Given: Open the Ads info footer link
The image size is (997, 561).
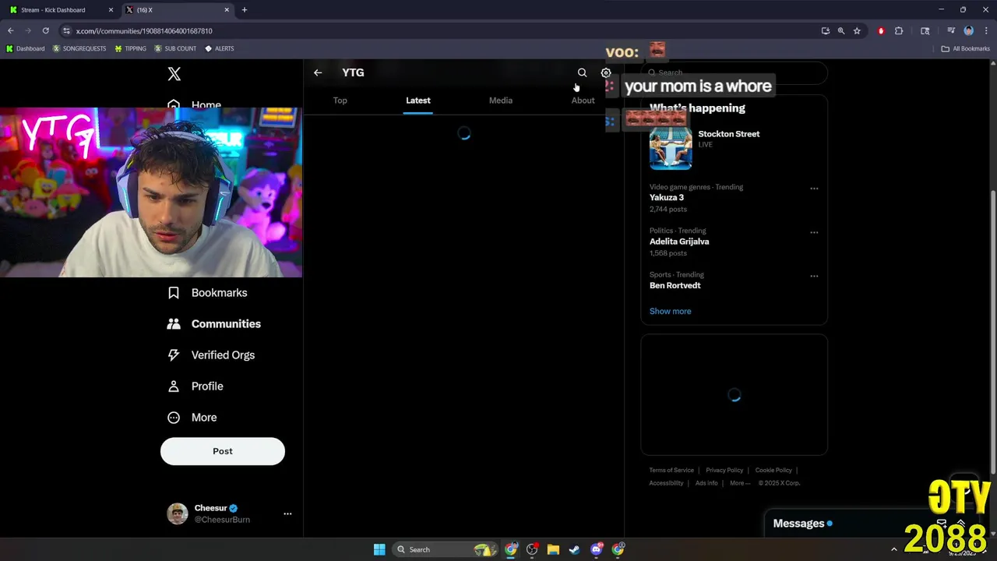Looking at the screenshot, I should pos(706,483).
